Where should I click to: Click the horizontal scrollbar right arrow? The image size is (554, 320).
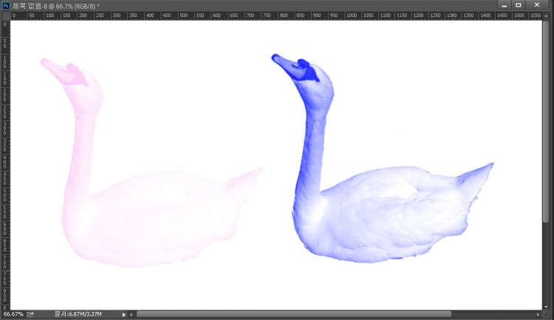click(537, 314)
